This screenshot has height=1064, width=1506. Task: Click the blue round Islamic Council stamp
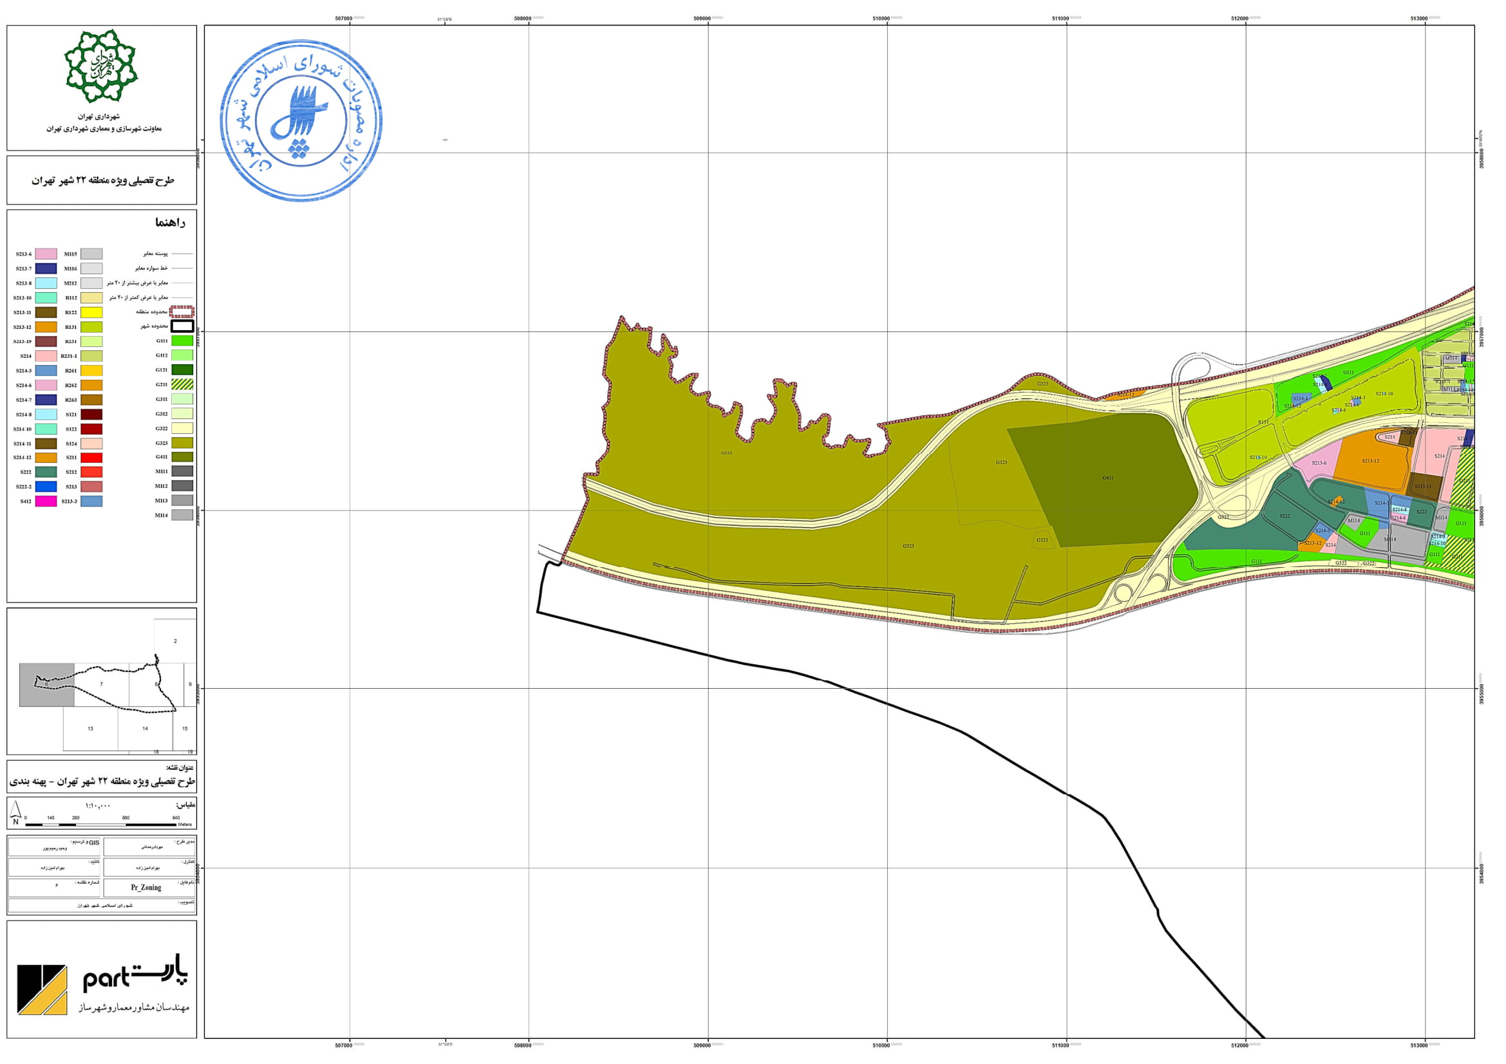[x=301, y=120]
